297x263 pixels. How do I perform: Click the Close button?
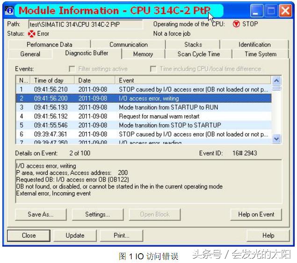[x=29, y=235]
